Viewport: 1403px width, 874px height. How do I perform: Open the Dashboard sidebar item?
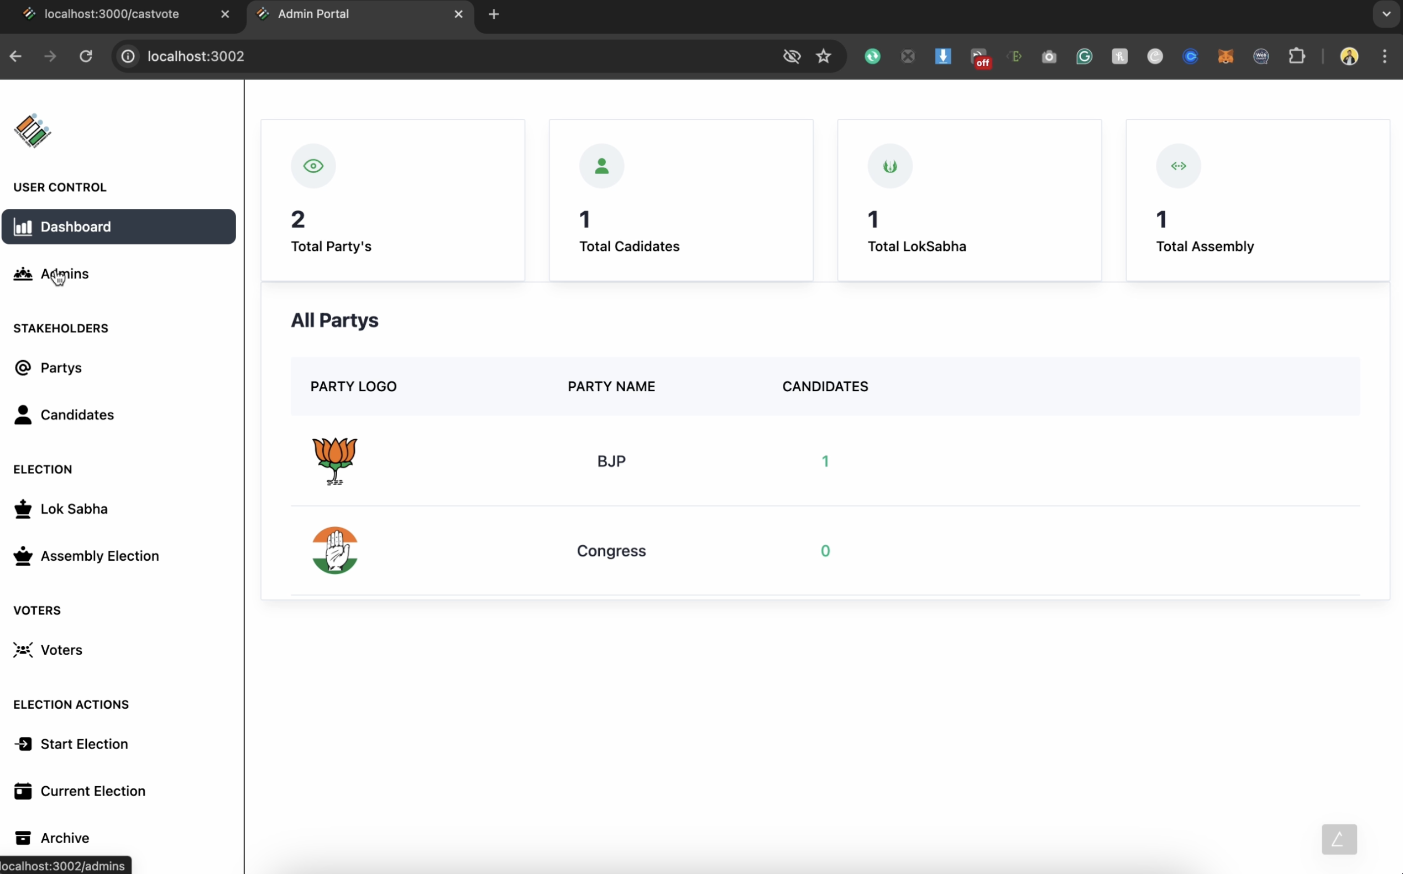pyautogui.click(x=118, y=227)
